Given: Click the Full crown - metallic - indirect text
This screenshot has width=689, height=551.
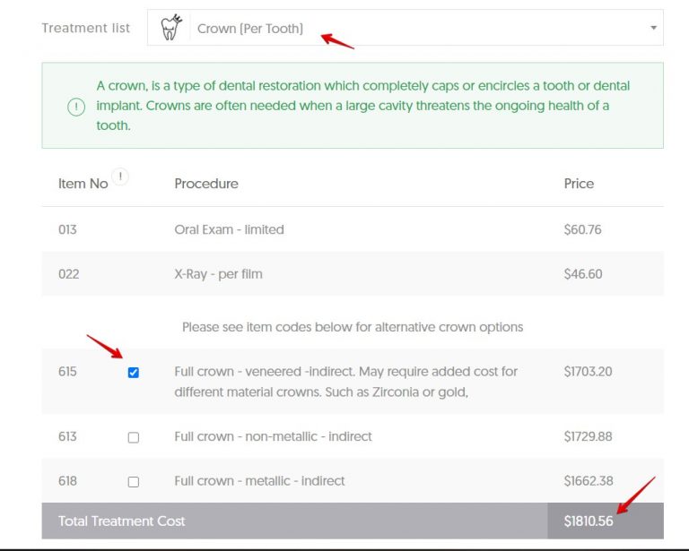Looking at the screenshot, I should tap(259, 481).
